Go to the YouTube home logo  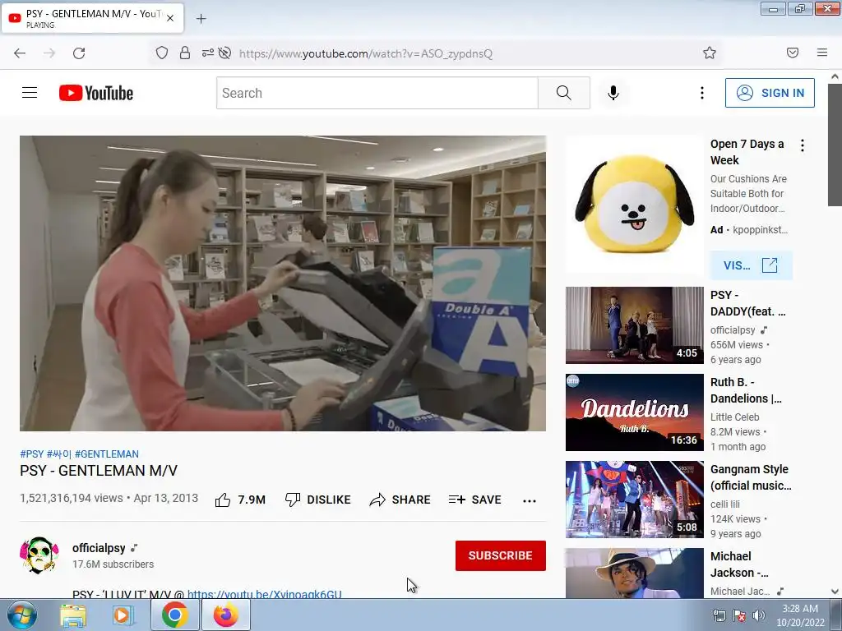click(96, 93)
